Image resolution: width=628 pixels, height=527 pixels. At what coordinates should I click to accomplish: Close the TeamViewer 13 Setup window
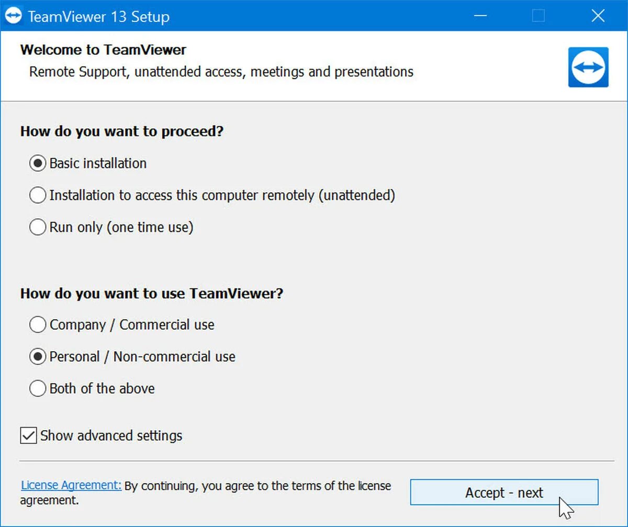click(598, 16)
